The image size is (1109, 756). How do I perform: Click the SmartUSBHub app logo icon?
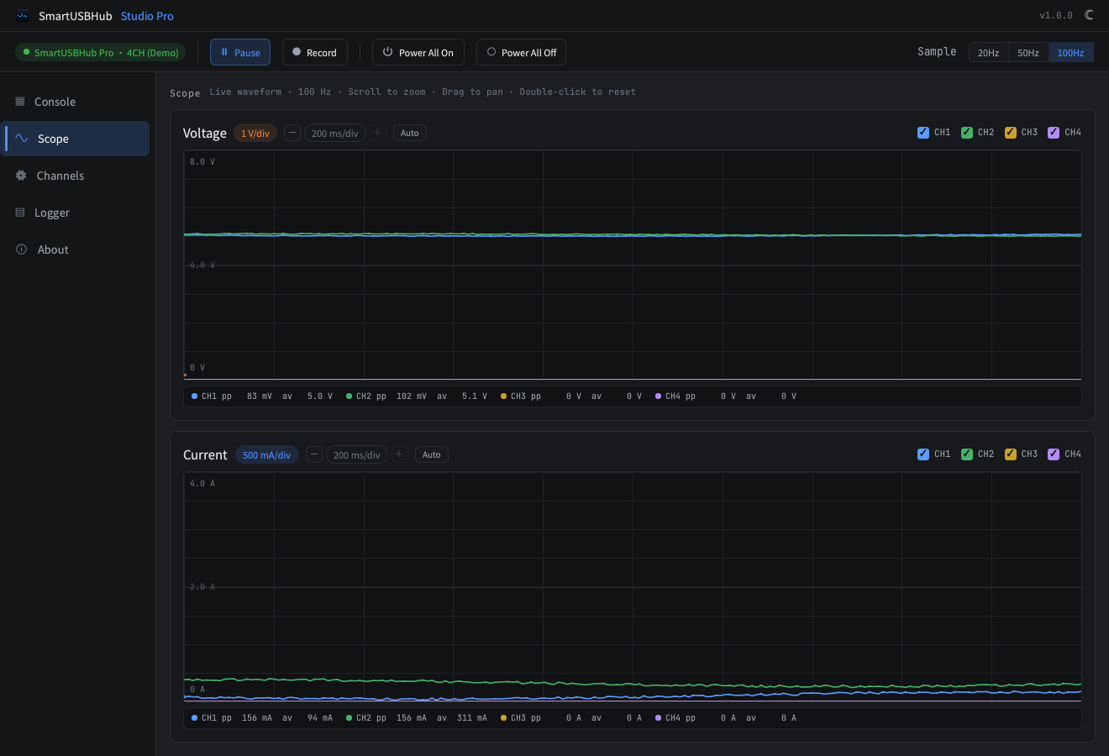point(23,16)
